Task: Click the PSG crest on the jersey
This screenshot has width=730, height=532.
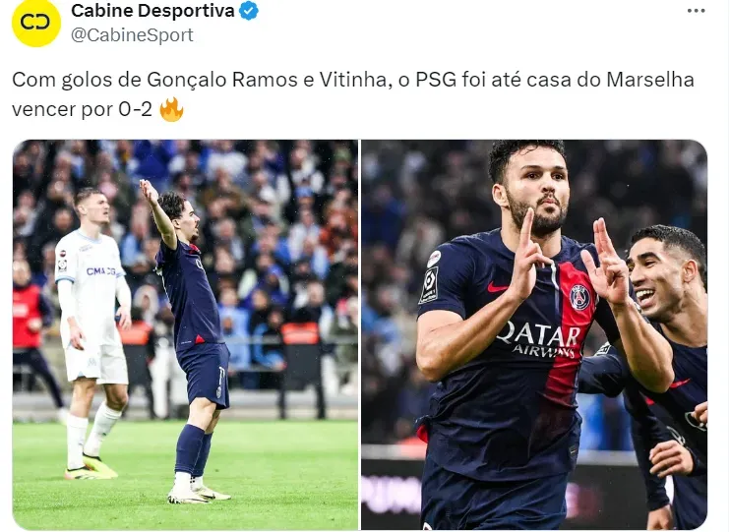Action: (580, 297)
